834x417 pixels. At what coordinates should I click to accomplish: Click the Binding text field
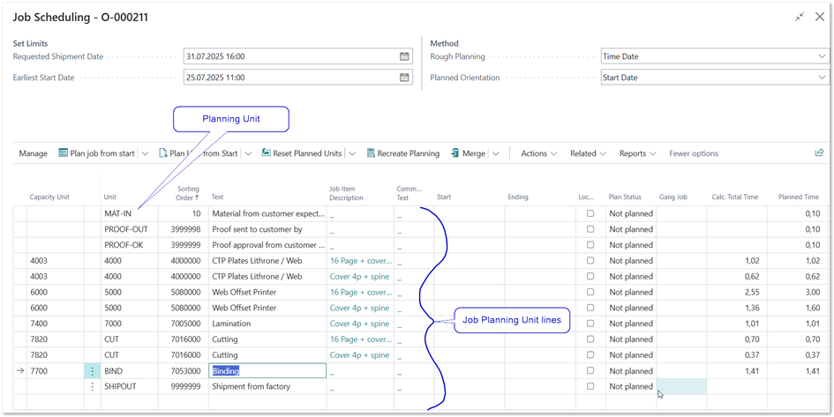(267, 371)
